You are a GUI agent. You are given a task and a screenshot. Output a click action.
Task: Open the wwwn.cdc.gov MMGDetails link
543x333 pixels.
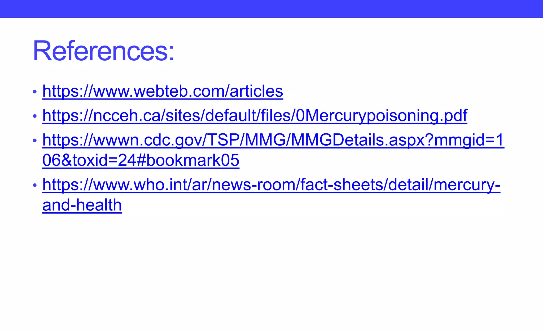(x=273, y=140)
